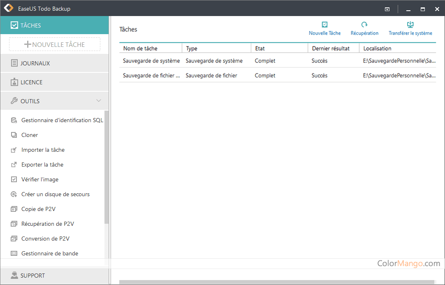Click the Récupération de P2V icon
This screenshot has height=285, width=445.
click(x=14, y=224)
